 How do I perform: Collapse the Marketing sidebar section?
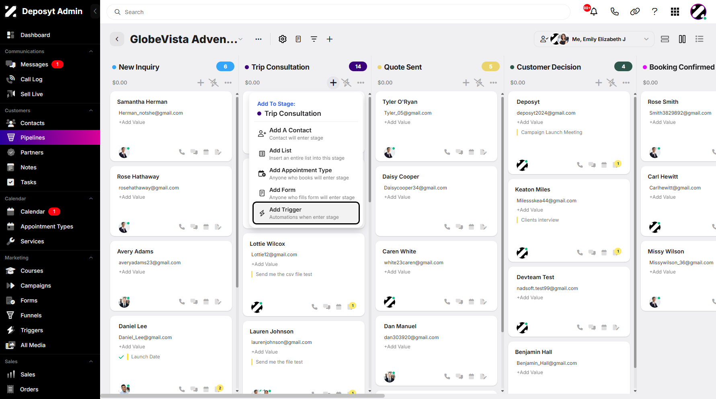point(91,258)
